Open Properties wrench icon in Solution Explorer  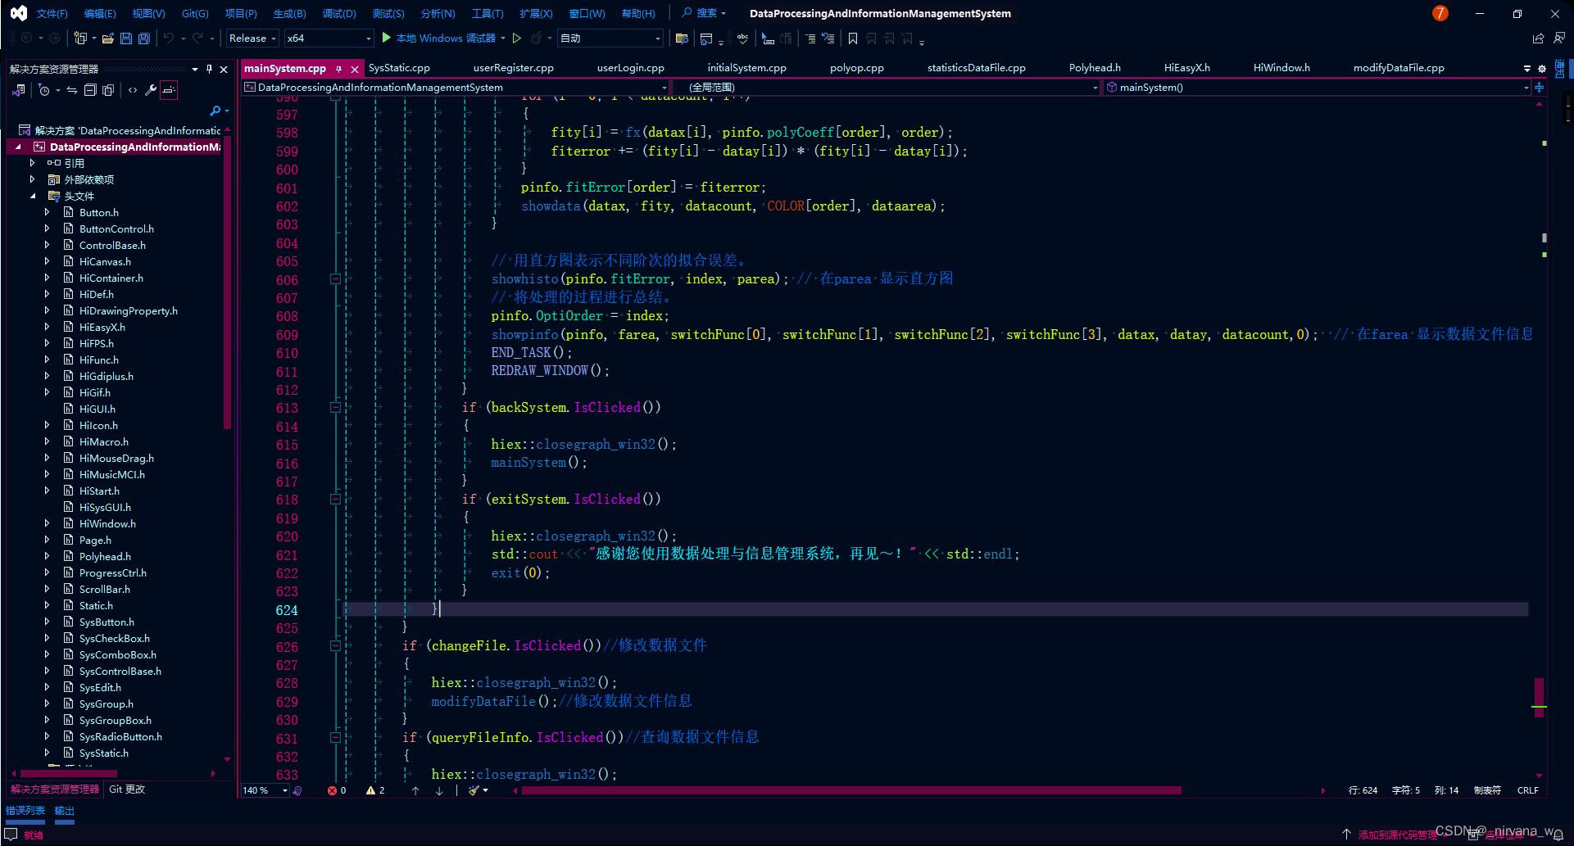click(151, 90)
